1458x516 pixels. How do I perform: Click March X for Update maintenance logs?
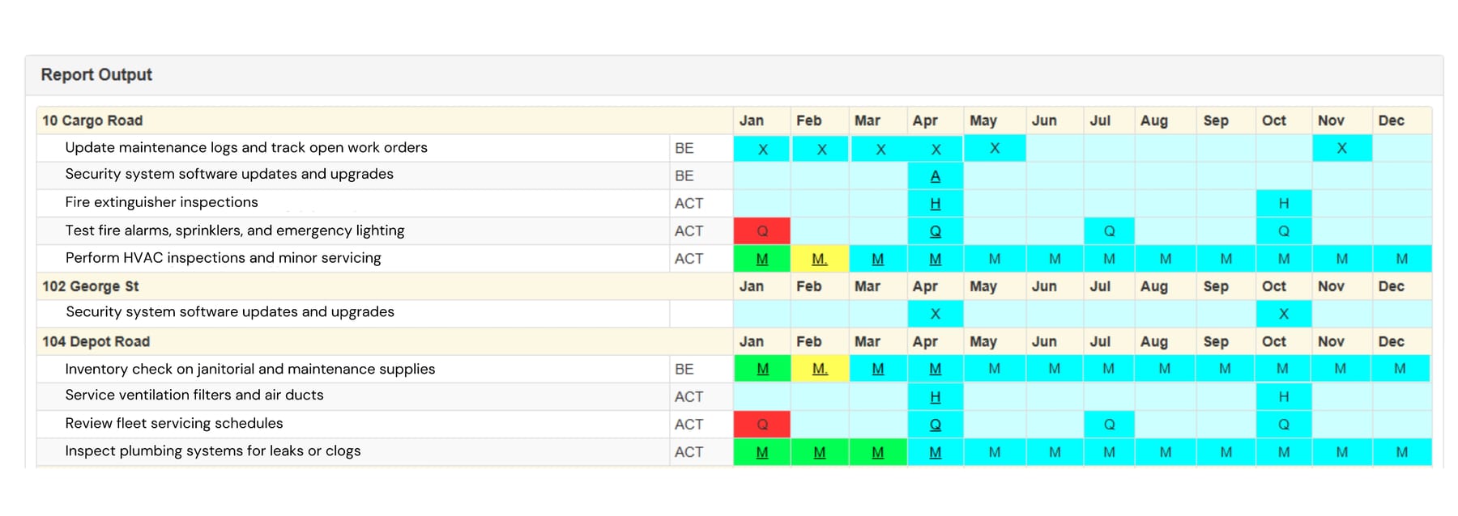pos(880,149)
